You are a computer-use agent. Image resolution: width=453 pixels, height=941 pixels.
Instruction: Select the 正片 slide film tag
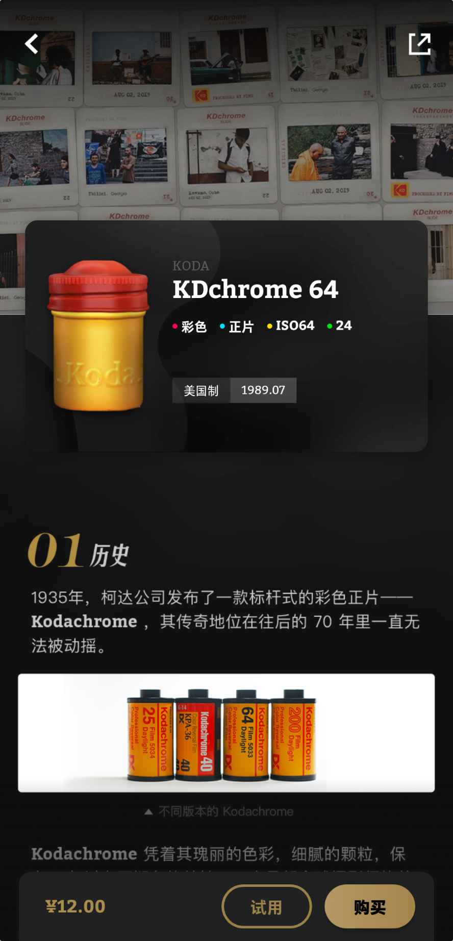pyautogui.click(x=237, y=326)
